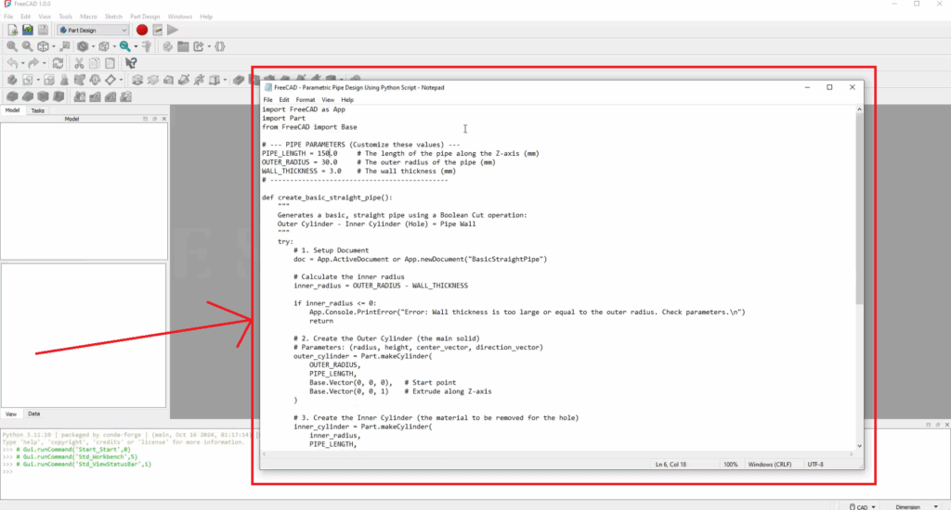This screenshot has height=510, width=951.
Task: Click the Open document icon in FreeCAD
Action: [27, 30]
